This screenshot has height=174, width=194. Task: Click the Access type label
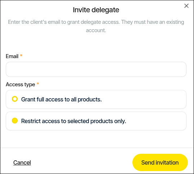point(21,84)
